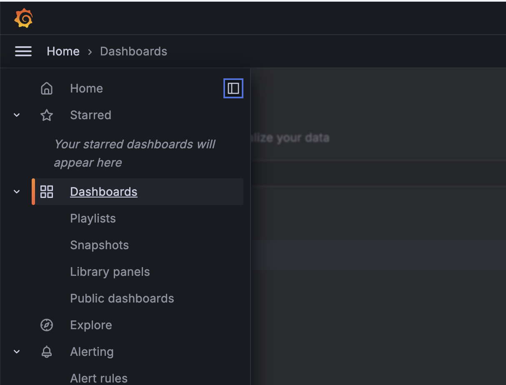Click the Grafana logo
This screenshot has width=506, height=385.
pos(23,18)
